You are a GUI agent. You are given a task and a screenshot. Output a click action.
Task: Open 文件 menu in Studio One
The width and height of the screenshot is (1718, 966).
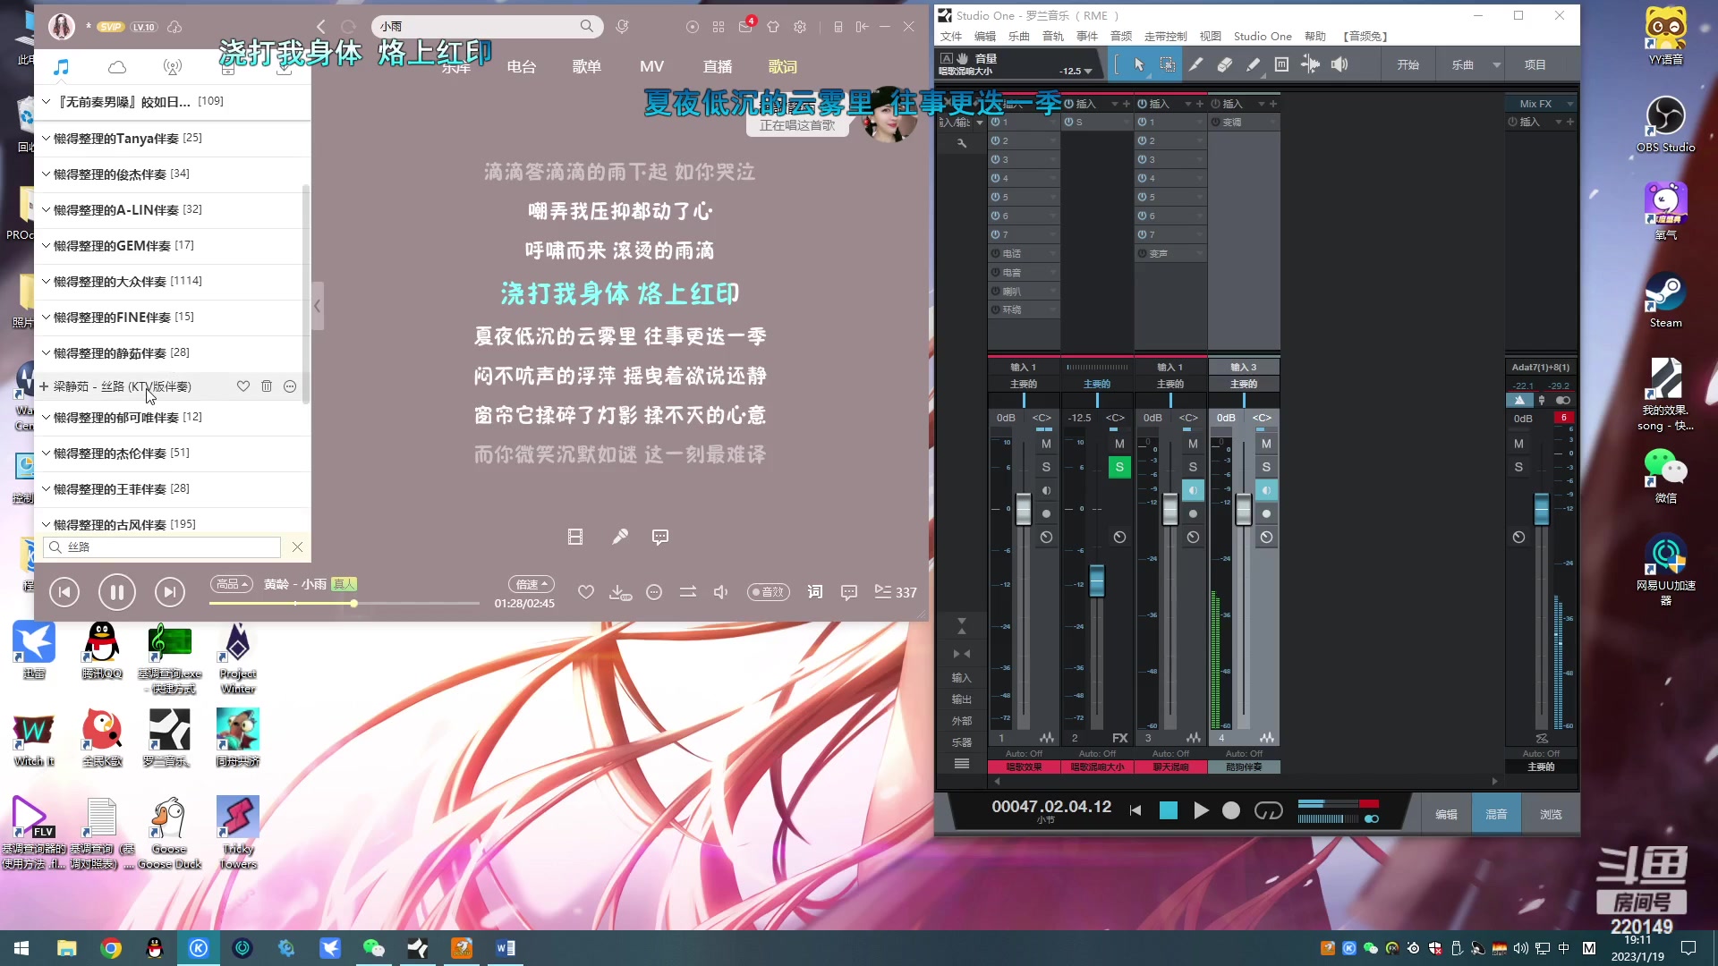(x=951, y=37)
